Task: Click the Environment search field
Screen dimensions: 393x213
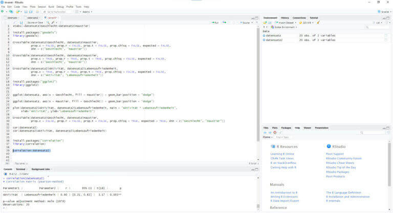Action: 376,27
